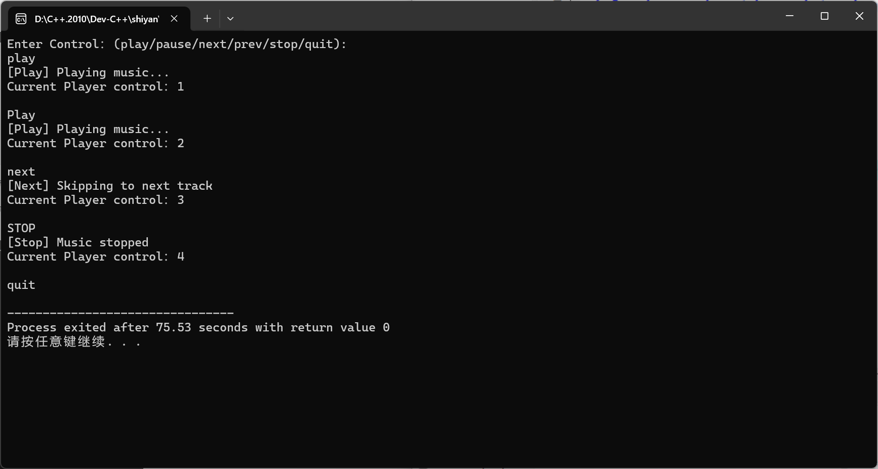Screen dimensions: 878x469
Task: Click the terminal icon in the tab
Action: pos(21,19)
